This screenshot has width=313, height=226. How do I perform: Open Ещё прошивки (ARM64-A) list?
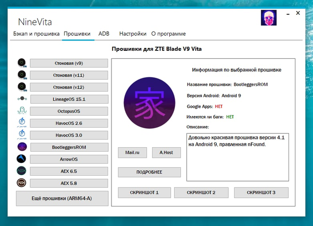[x=62, y=198]
